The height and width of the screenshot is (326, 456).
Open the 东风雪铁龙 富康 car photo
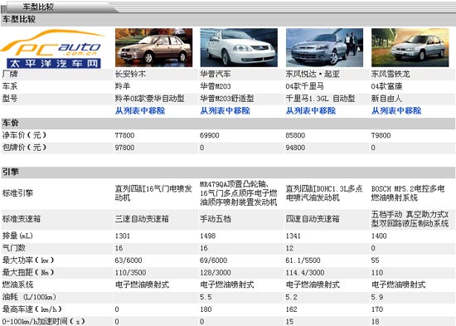coord(410,47)
